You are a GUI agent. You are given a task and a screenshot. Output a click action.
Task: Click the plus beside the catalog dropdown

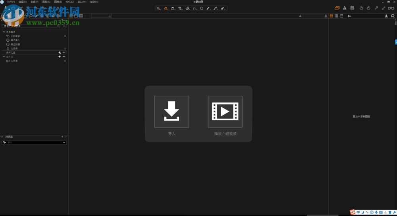pos(64,26)
